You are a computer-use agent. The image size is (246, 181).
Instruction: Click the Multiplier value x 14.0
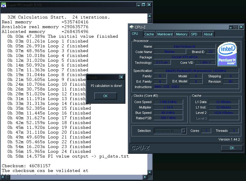(168, 107)
